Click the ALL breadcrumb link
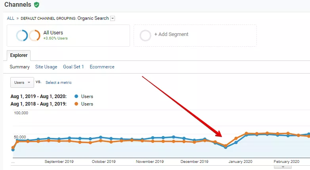The image size is (310, 170). point(11,18)
